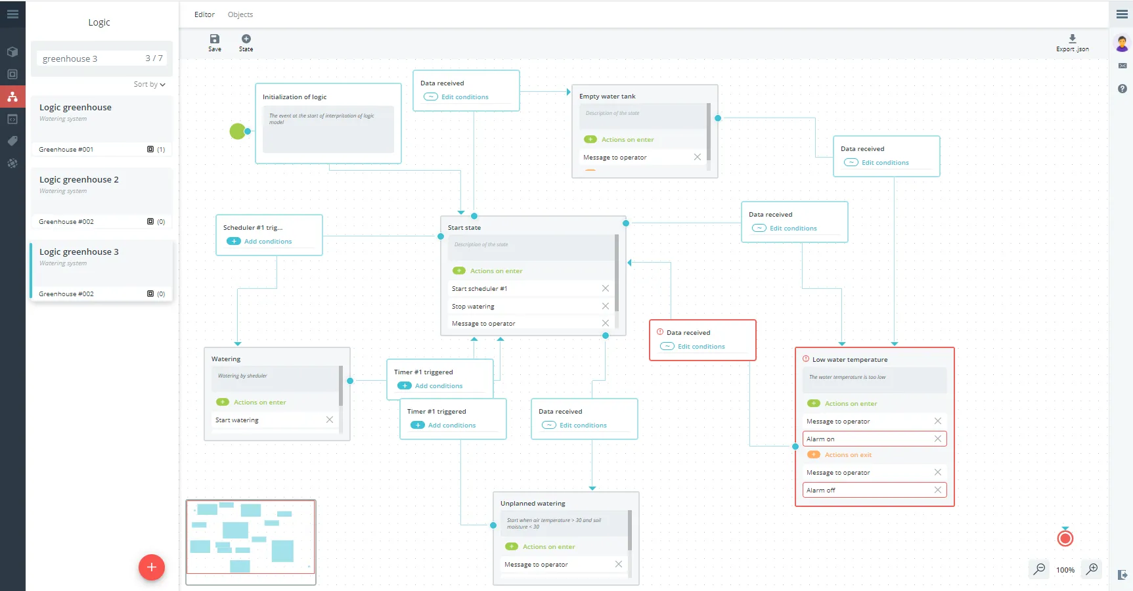The height and width of the screenshot is (591, 1133).
Task: Open the user avatar profile
Action: coord(1122,44)
